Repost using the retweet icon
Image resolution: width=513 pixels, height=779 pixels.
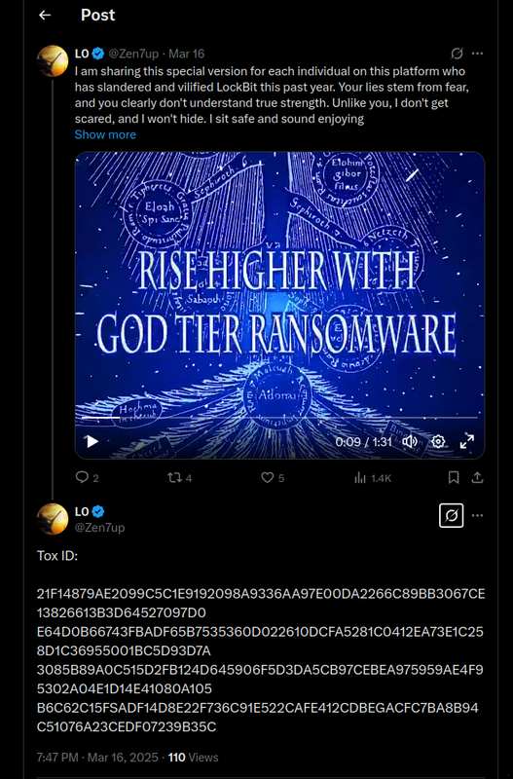(x=174, y=477)
